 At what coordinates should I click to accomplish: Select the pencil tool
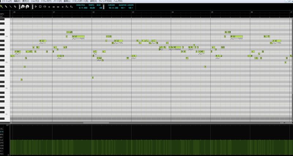(x=6, y=7)
